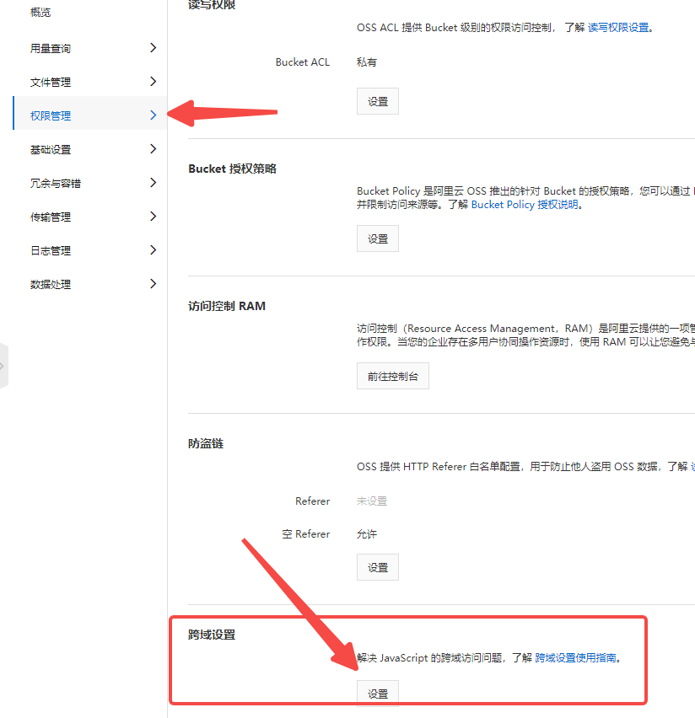Click the Bucket ACL label
695x718 pixels.
click(303, 62)
